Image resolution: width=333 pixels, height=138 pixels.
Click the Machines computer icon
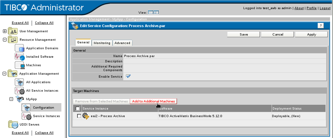20,65
